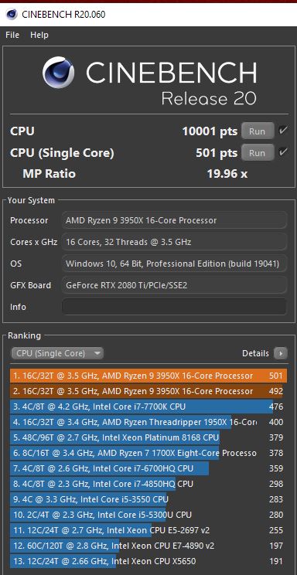This screenshot has height=575, width=297.
Task: Click the GFX Board field
Action: pyautogui.click(x=174, y=285)
